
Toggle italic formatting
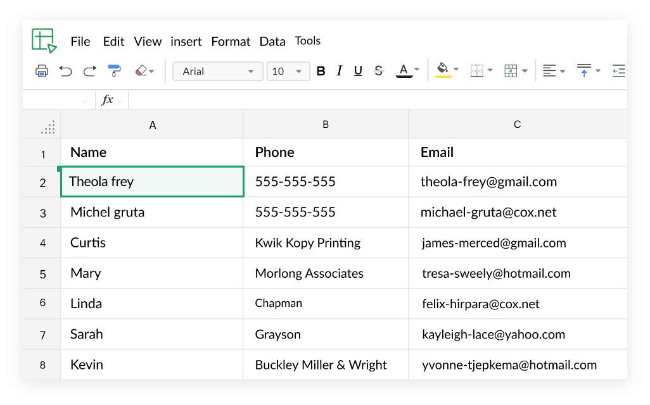click(x=339, y=71)
